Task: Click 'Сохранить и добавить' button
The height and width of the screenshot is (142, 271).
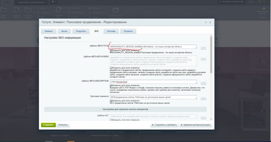Action: tap(164, 125)
